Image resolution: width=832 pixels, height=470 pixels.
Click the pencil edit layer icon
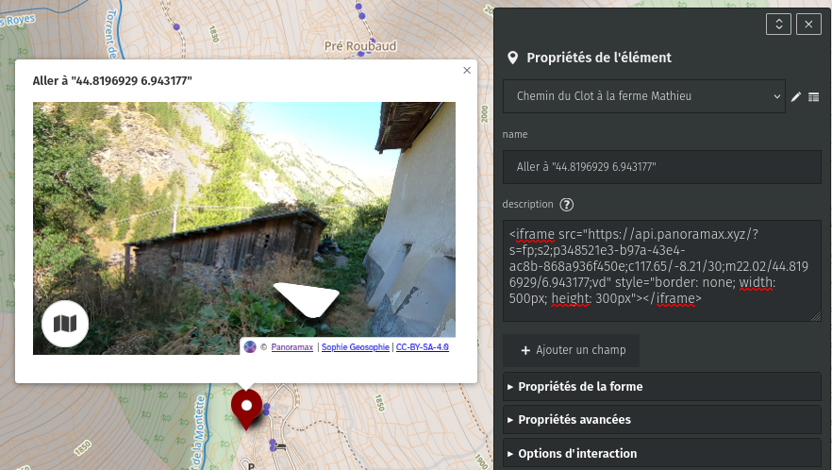click(x=795, y=96)
